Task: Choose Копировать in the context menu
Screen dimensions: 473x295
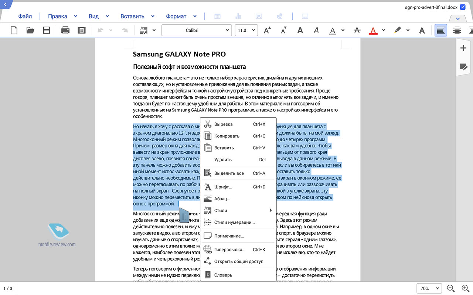Action: point(238,136)
